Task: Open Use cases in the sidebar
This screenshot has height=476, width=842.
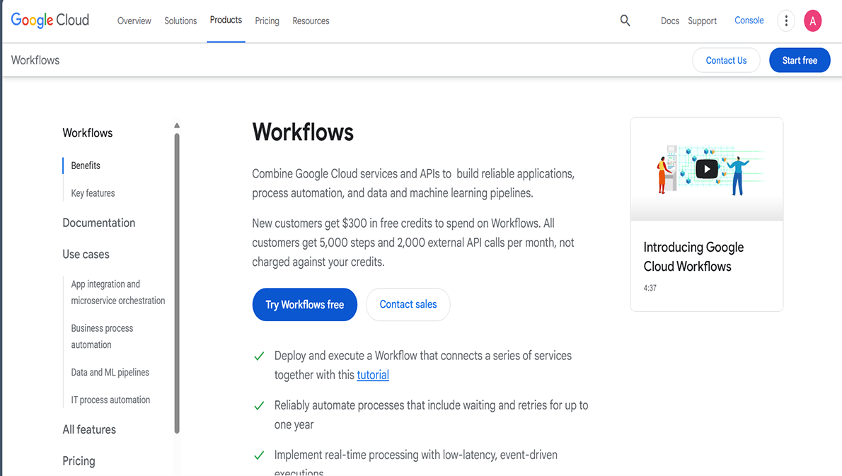Action: pos(86,255)
